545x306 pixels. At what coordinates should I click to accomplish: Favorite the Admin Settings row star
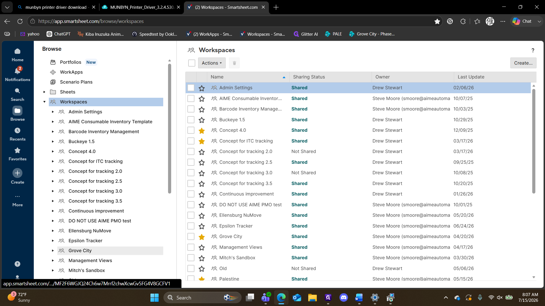click(x=202, y=88)
